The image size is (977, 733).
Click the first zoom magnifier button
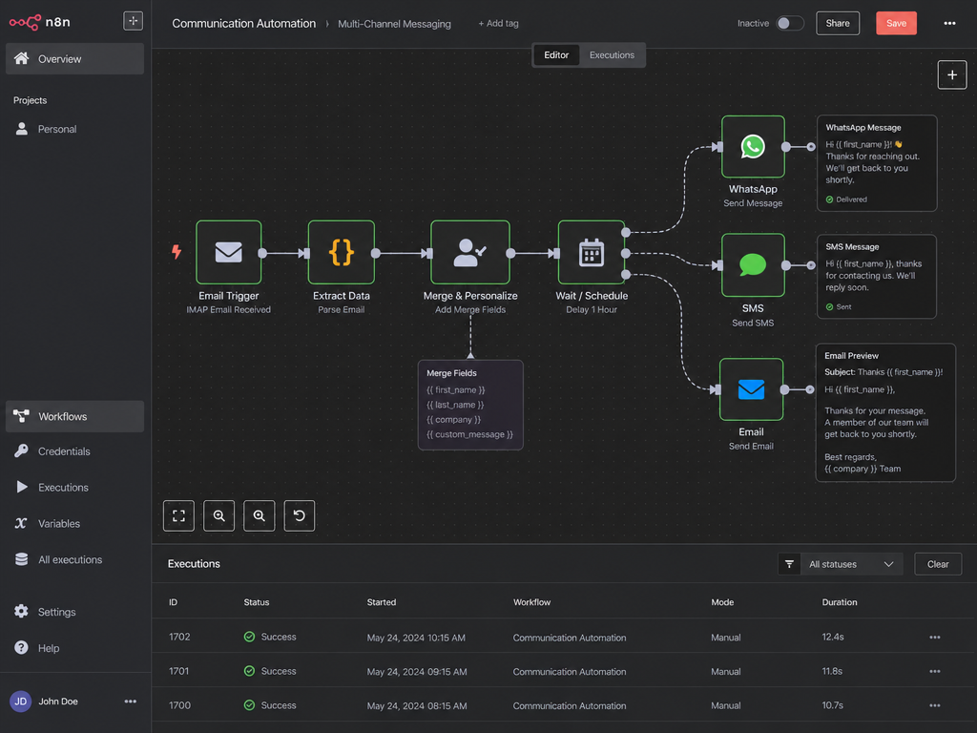pos(218,515)
